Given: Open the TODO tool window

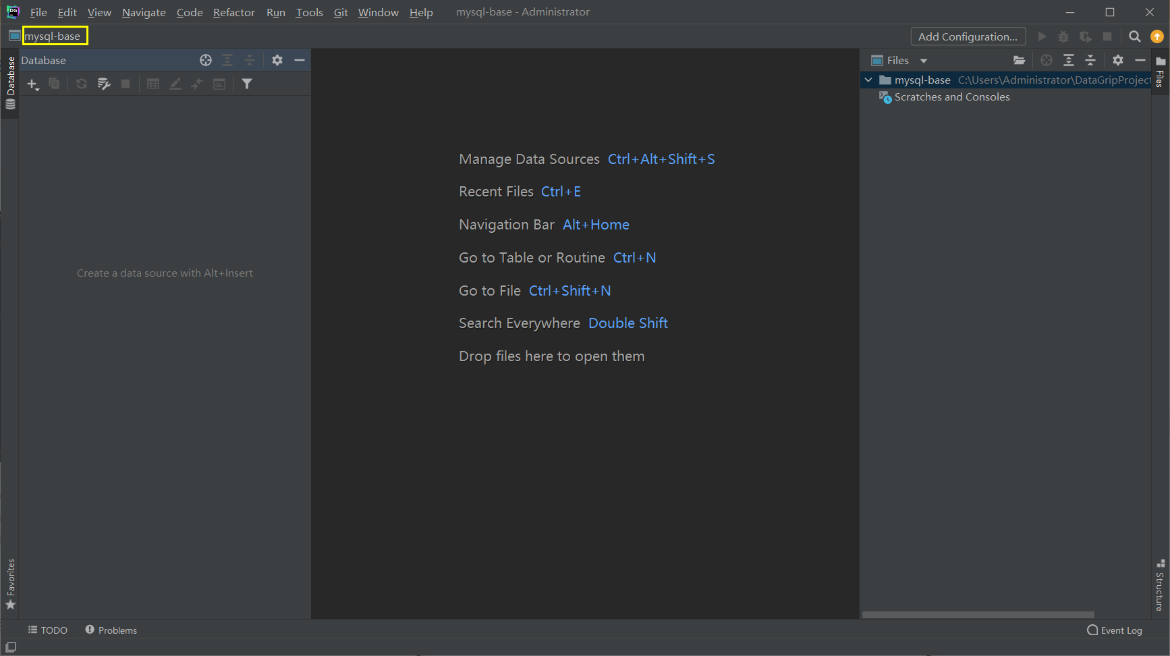Looking at the screenshot, I should point(47,630).
